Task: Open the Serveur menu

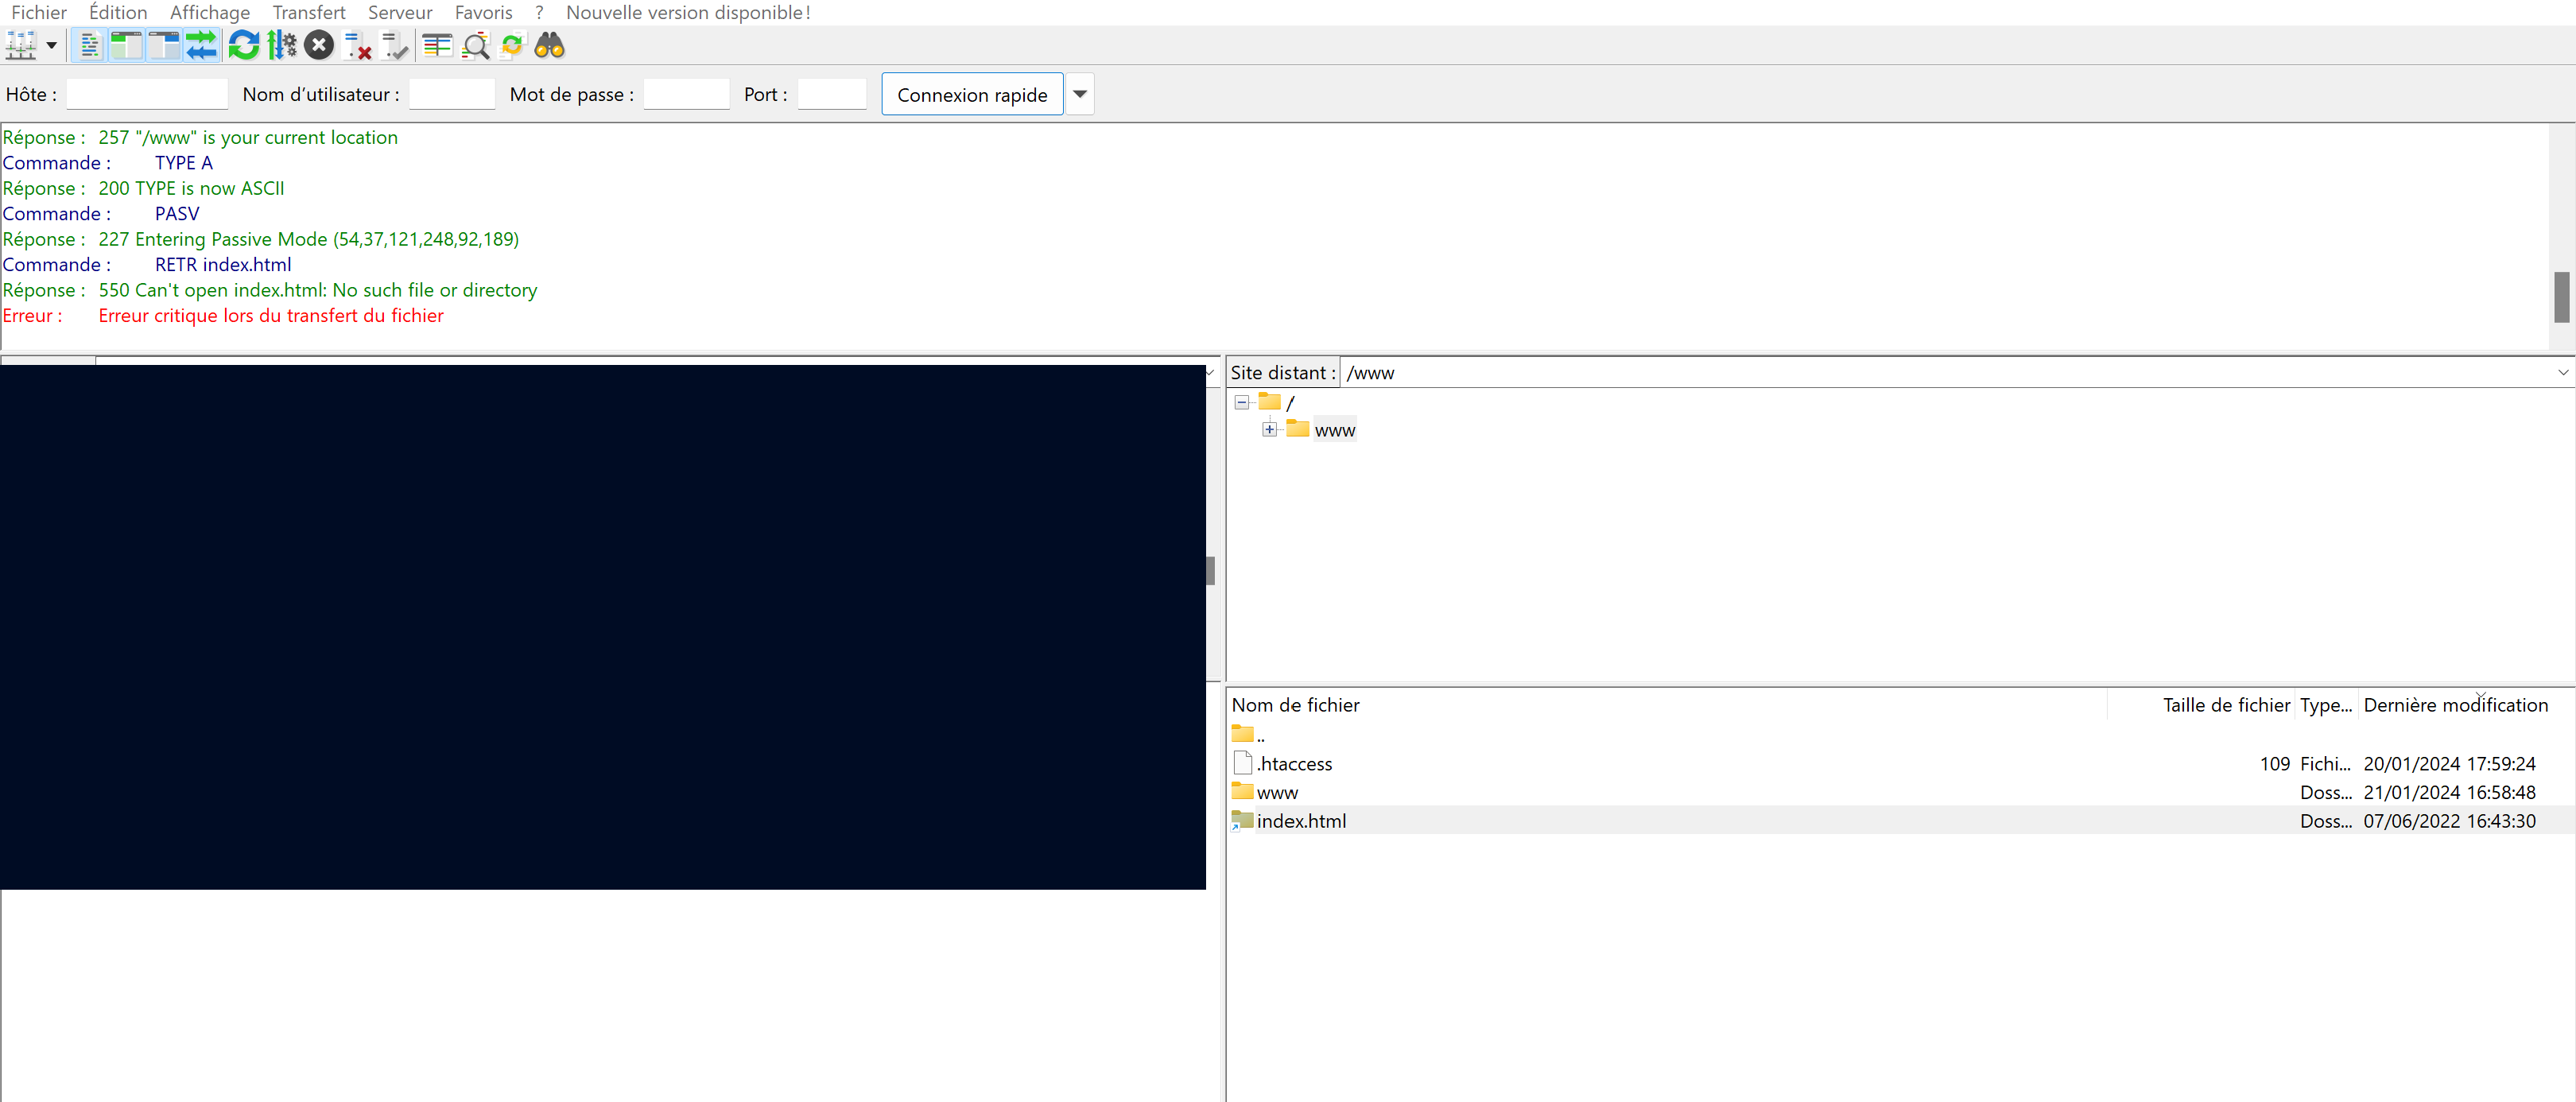Action: 399,12
